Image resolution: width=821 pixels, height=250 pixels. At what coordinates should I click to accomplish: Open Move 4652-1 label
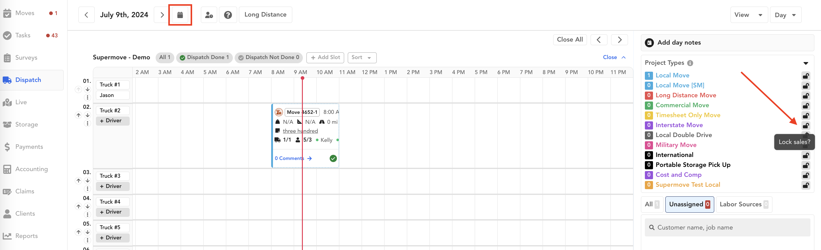(x=302, y=112)
